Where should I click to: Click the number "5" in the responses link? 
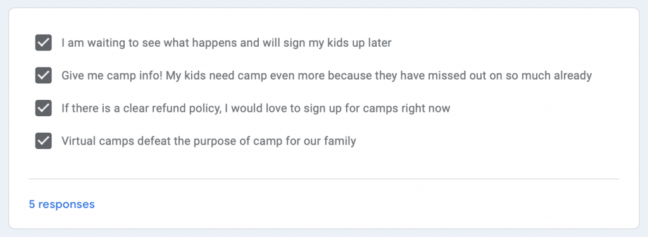32,204
